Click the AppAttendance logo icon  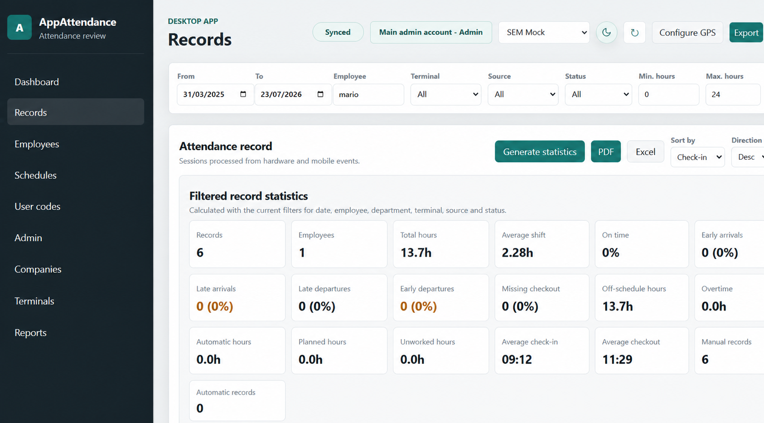[x=19, y=28]
